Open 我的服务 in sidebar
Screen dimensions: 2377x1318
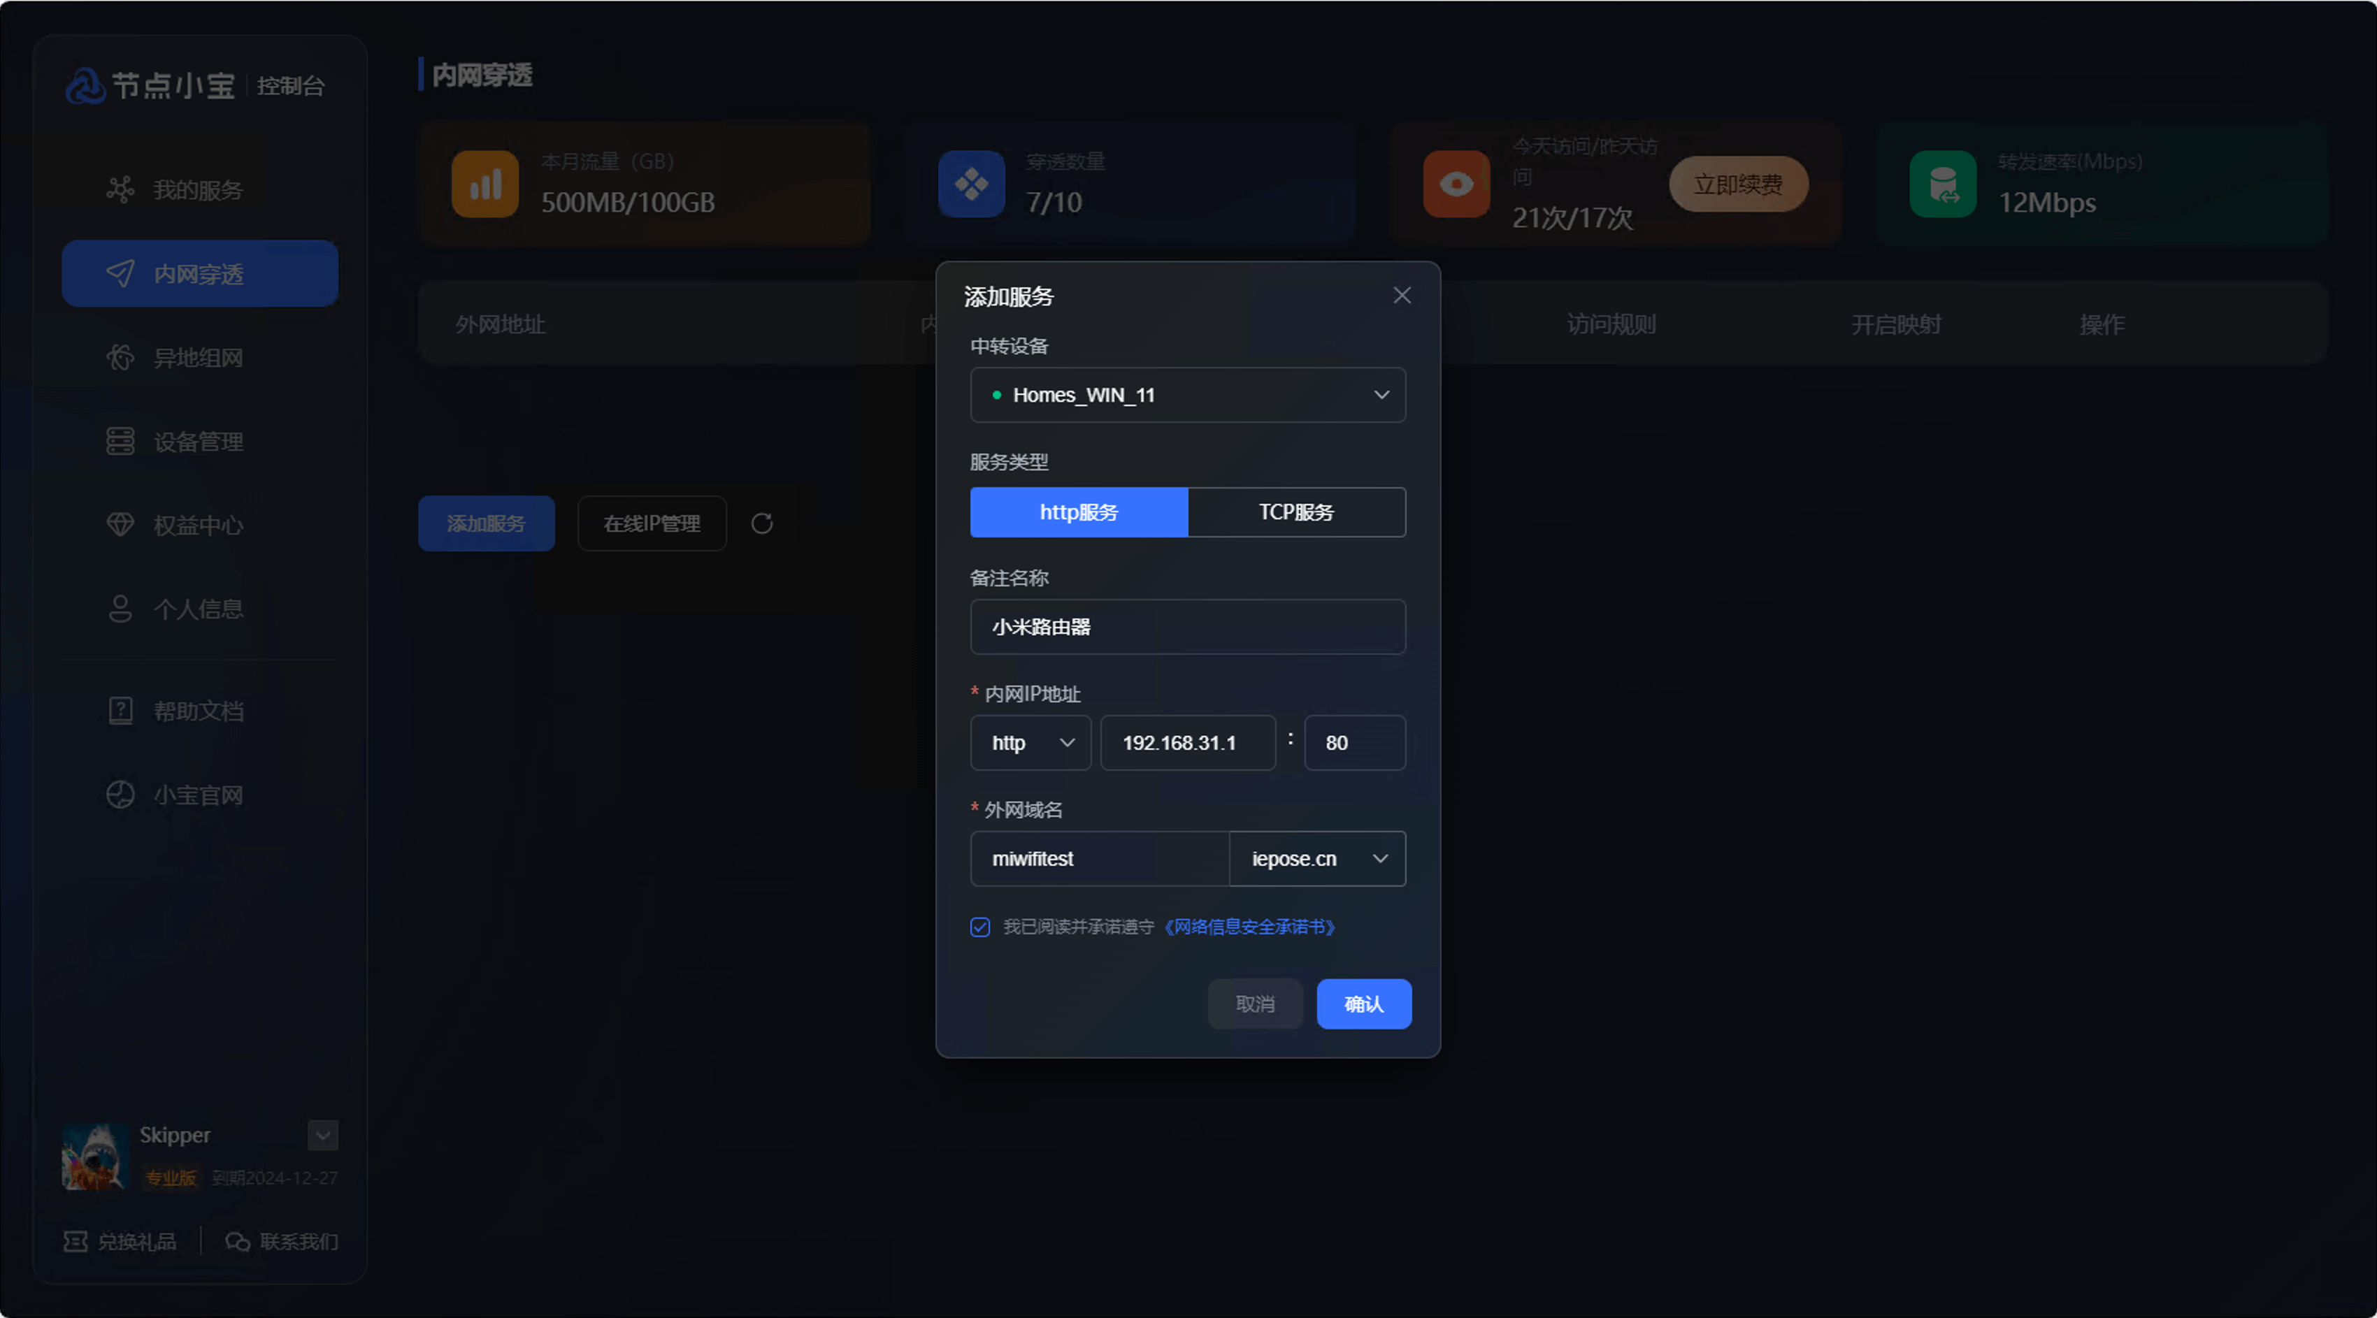tap(199, 190)
